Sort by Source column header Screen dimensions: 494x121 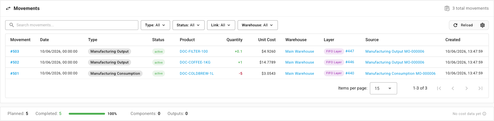[x=372, y=40]
